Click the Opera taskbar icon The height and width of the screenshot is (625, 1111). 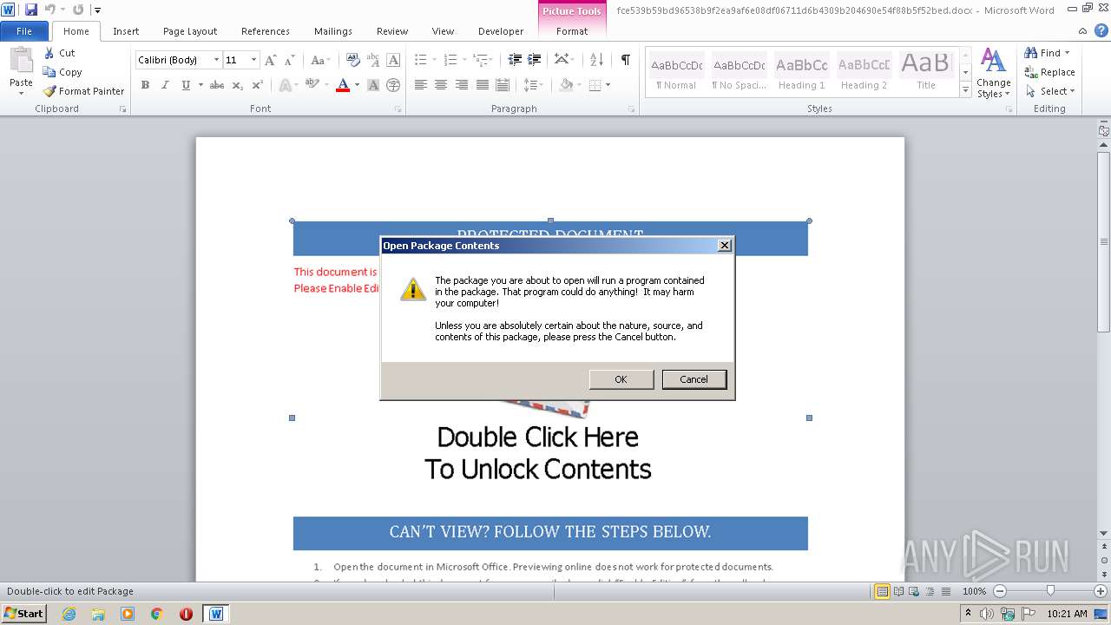186,614
